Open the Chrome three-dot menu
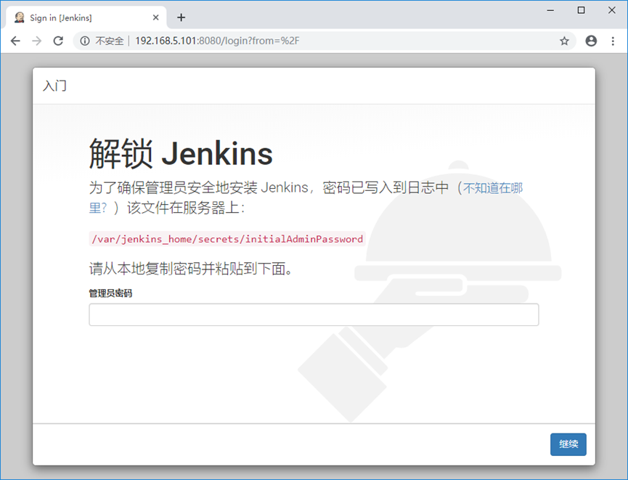This screenshot has height=480, width=628. coord(613,41)
